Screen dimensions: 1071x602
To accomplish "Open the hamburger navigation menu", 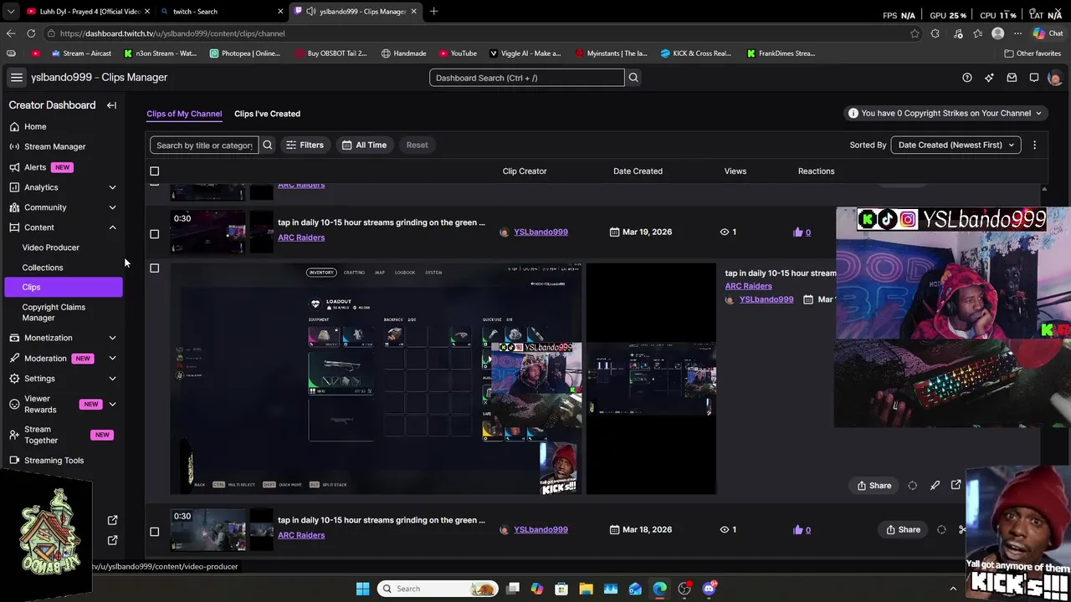I will tap(16, 77).
